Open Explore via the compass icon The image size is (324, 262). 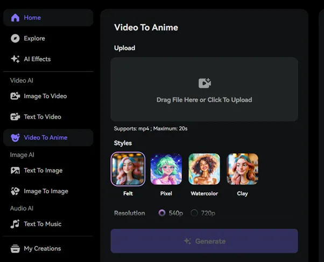pyautogui.click(x=15, y=39)
